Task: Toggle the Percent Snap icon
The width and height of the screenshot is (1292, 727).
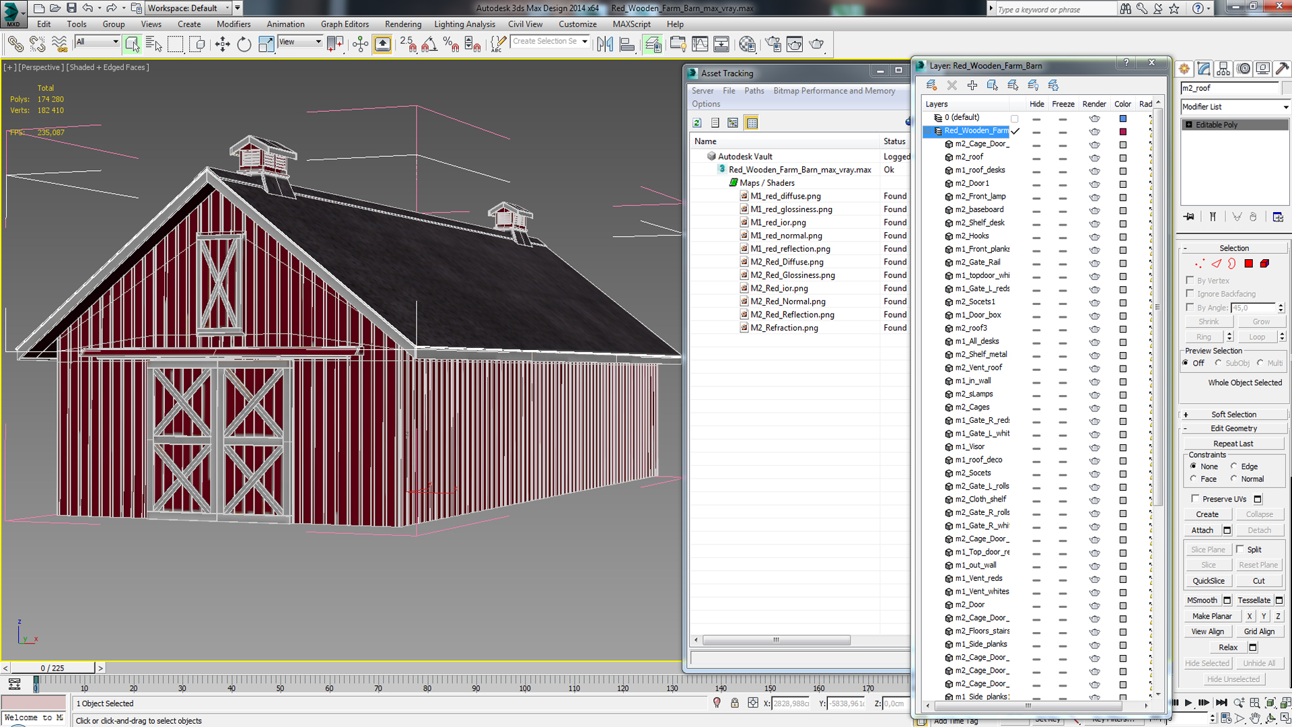Action: (451, 44)
